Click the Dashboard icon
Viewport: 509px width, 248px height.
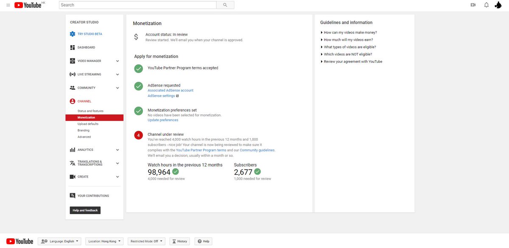(x=73, y=47)
